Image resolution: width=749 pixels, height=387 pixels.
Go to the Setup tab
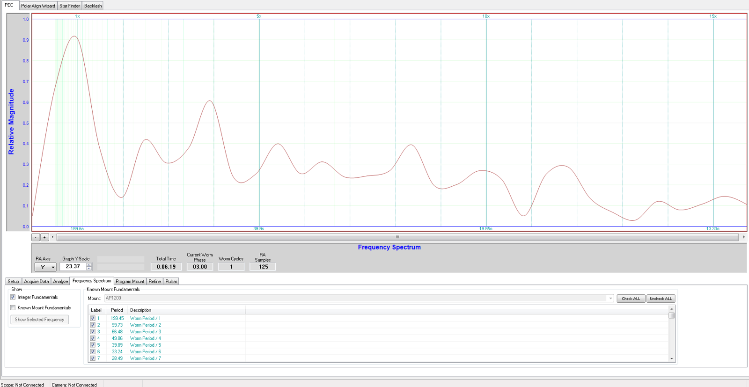tap(14, 281)
